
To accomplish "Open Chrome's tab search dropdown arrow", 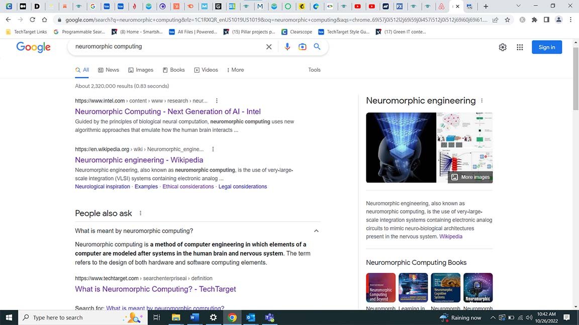I will point(518,6).
